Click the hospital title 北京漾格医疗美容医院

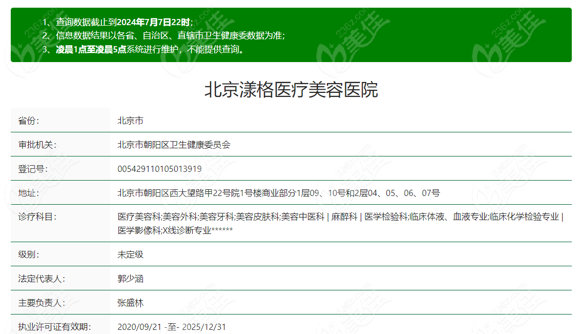291,90
